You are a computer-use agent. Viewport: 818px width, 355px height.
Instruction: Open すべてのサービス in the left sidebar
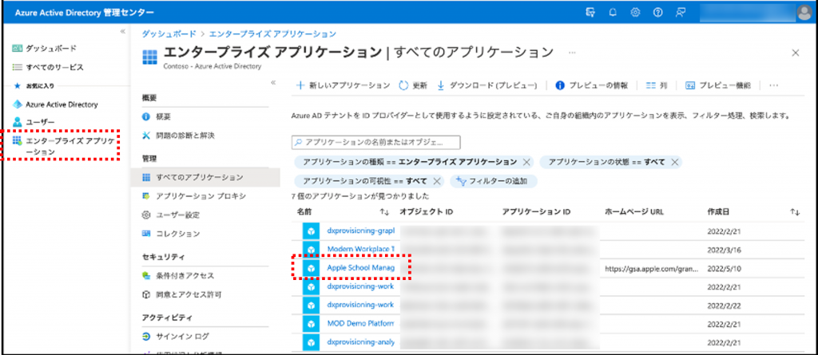(x=47, y=67)
